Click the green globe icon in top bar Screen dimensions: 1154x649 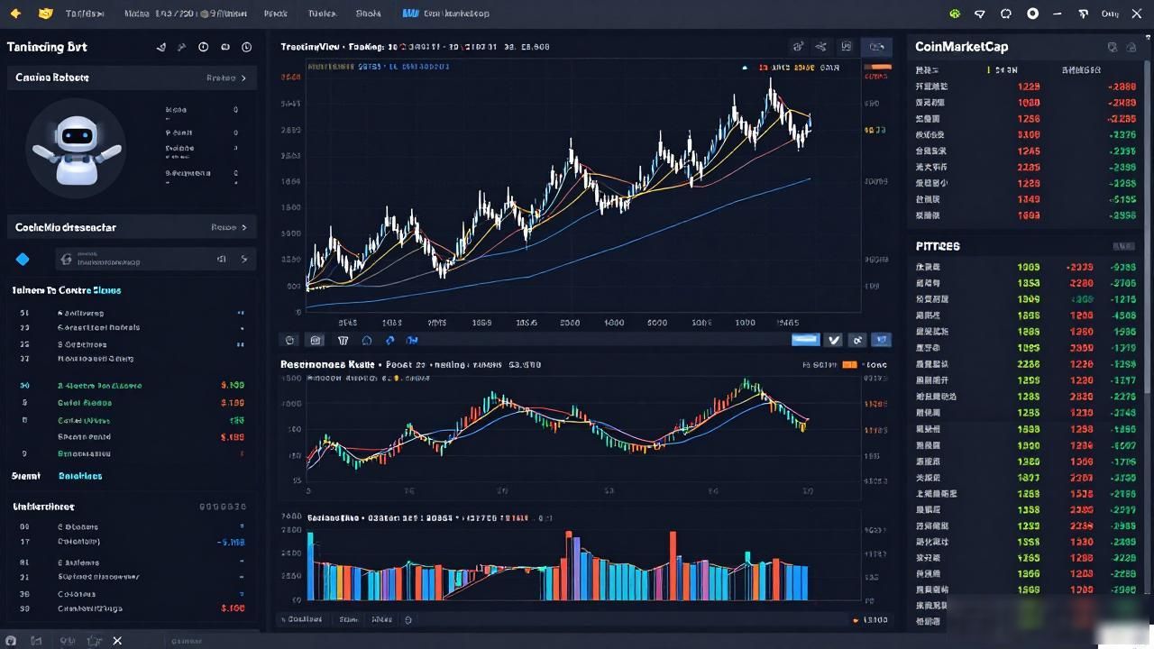(x=955, y=14)
